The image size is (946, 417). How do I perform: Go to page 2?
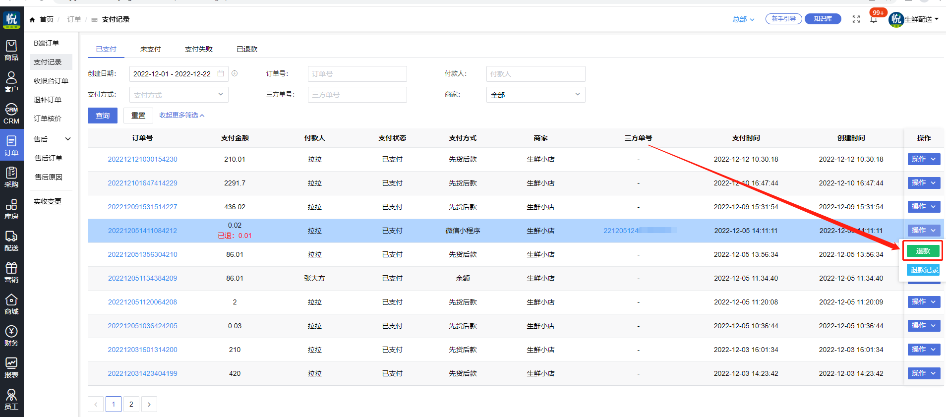point(131,404)
